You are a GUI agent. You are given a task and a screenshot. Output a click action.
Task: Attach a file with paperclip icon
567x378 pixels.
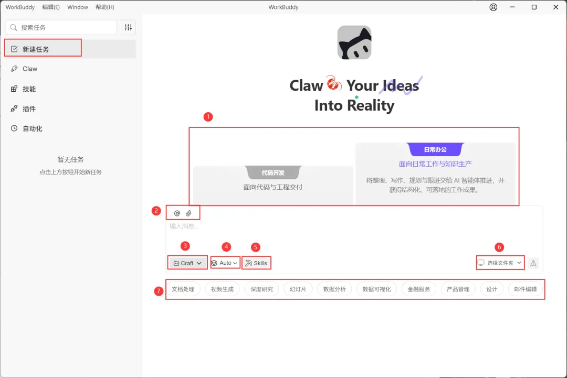click(x=189, y=213)
